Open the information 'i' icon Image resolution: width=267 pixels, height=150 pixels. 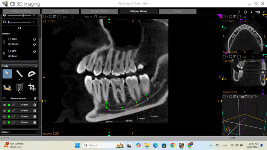251,12
